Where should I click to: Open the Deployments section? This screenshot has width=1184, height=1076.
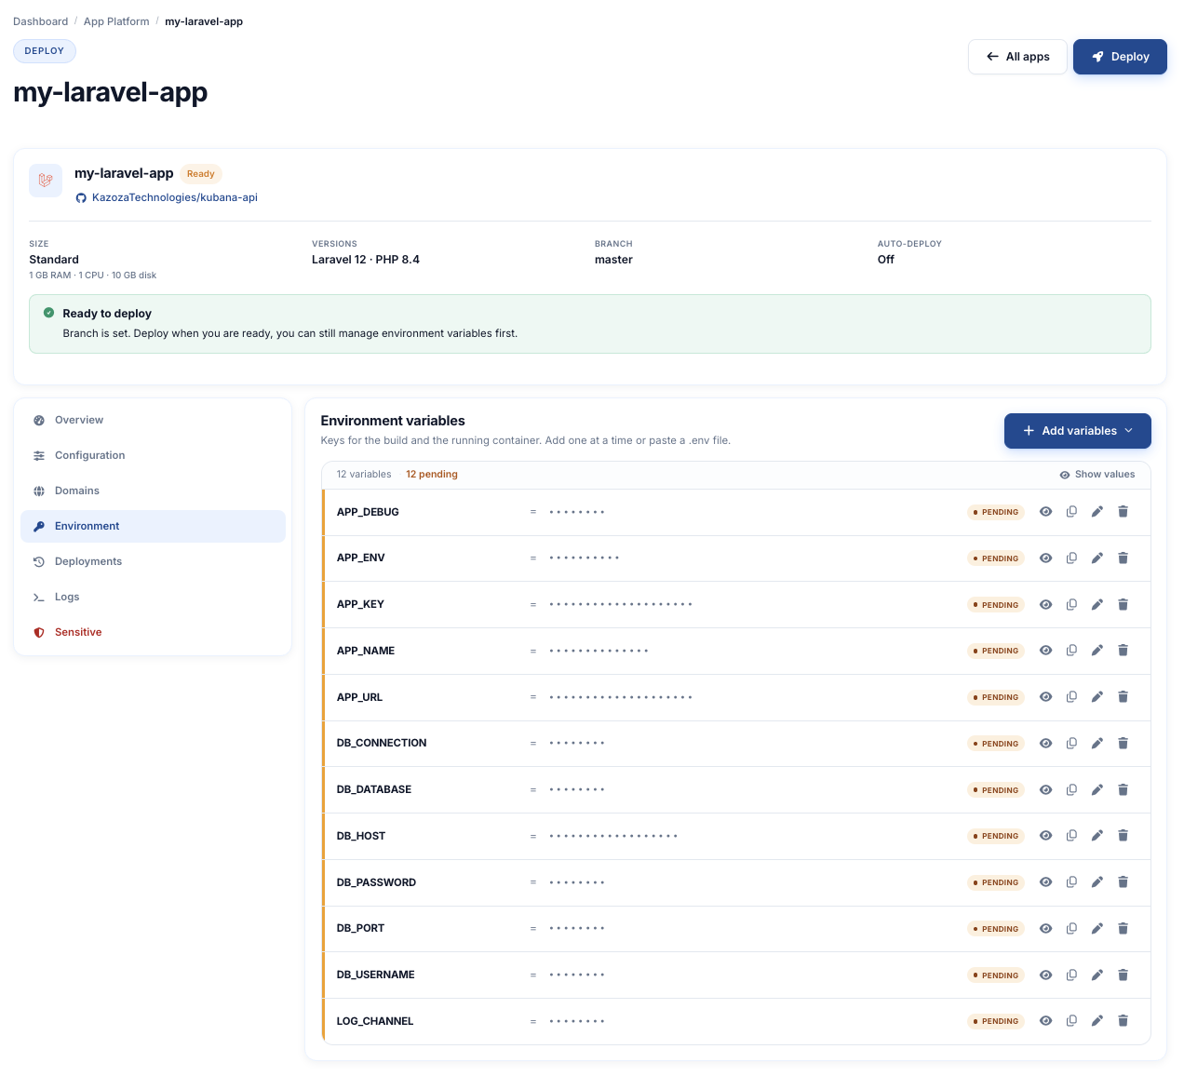153,562
